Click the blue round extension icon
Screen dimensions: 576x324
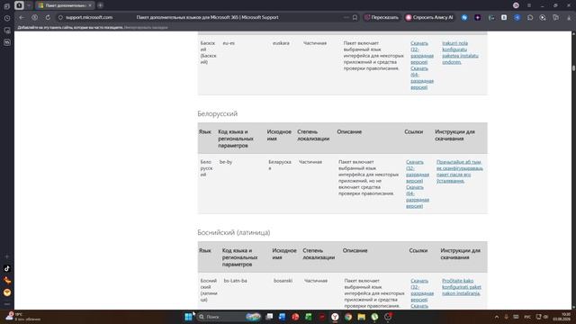click(464, 17)
